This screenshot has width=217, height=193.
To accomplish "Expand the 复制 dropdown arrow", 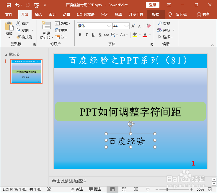I will pyautogui.click(x=32, y=30).
